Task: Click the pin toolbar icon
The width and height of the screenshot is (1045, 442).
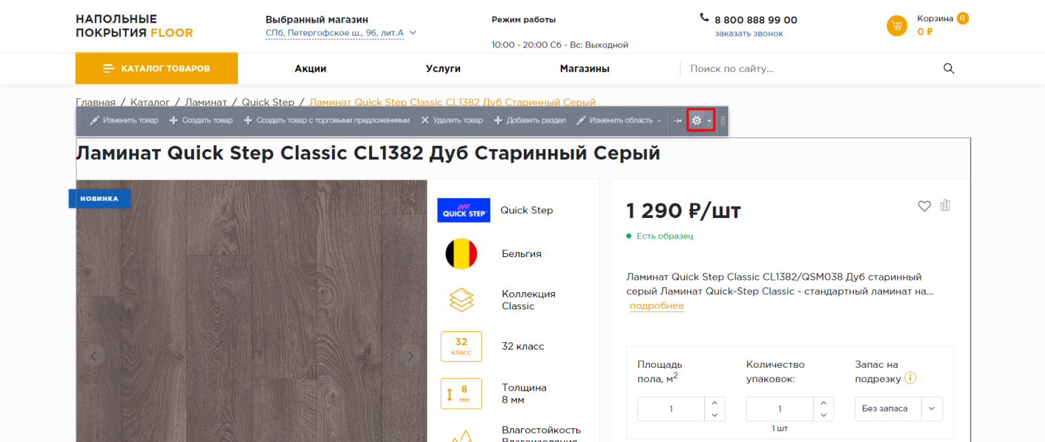Action: (x=678, y=121)
